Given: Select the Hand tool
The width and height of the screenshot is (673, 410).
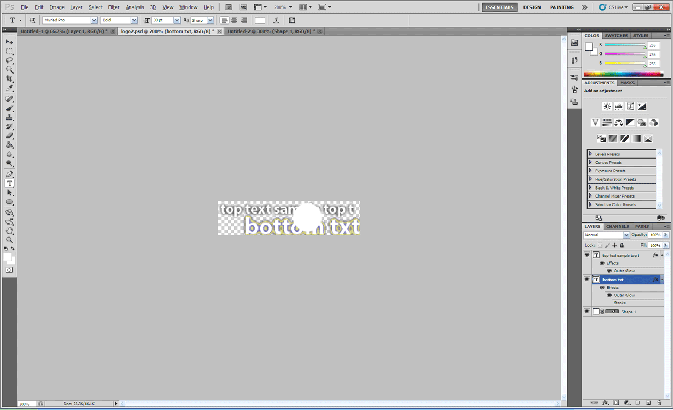Looking at the screenshot, I should pyautogui.click(x=9, y=231).
